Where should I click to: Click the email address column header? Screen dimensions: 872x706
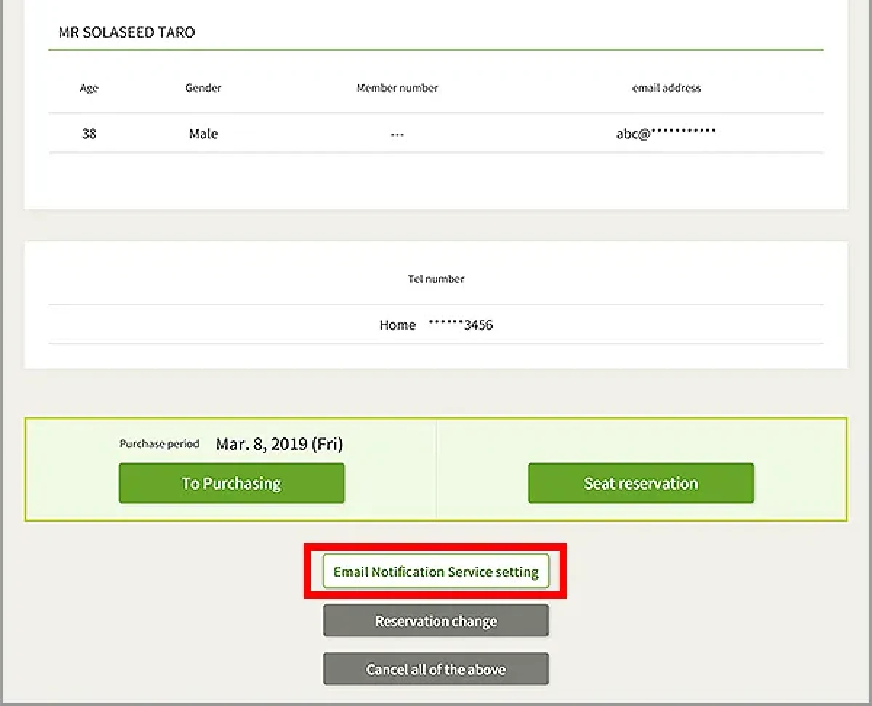pyautogui.click(x=666, y=88)
